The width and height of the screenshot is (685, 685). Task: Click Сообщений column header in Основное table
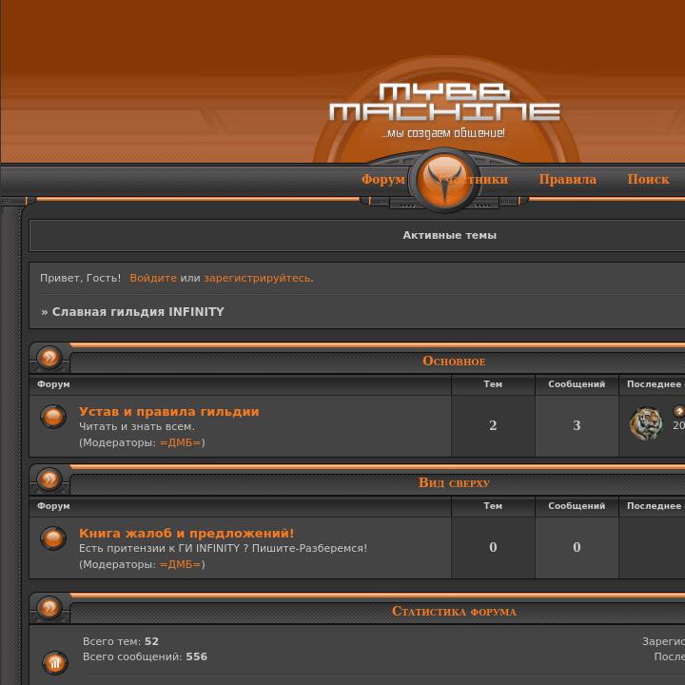pos(577,384)
